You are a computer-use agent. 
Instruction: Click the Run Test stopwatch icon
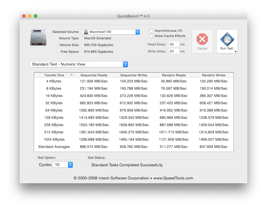click(x=227, y=39)
